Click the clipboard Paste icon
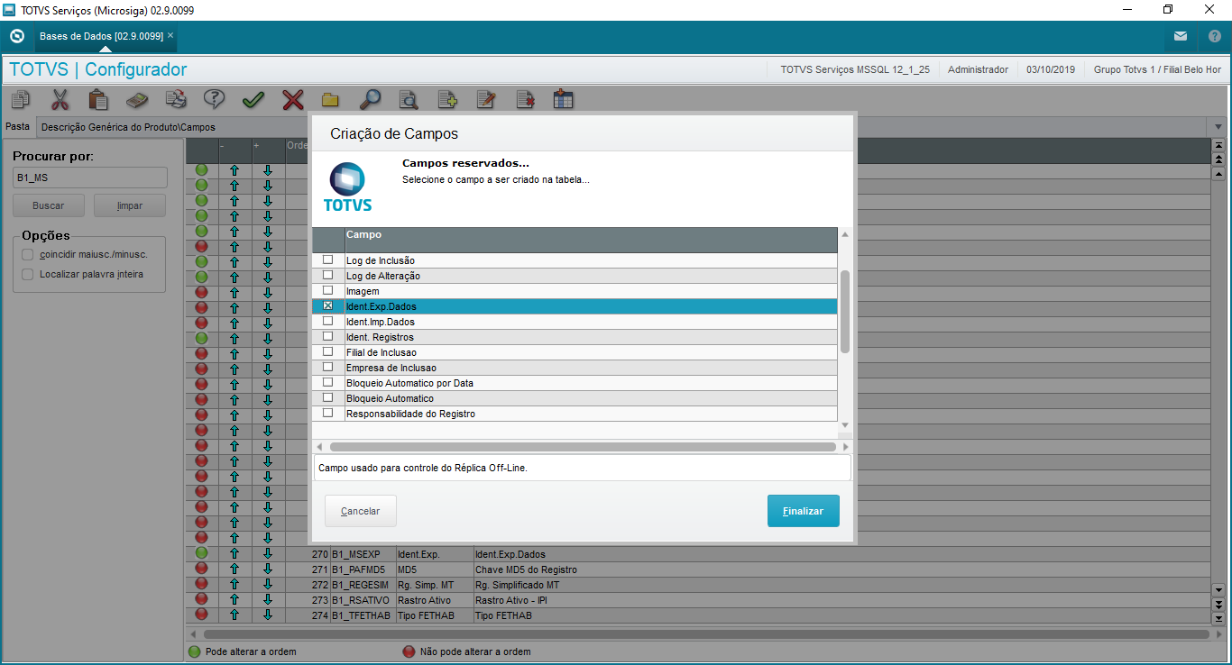 tap(98, 99)
